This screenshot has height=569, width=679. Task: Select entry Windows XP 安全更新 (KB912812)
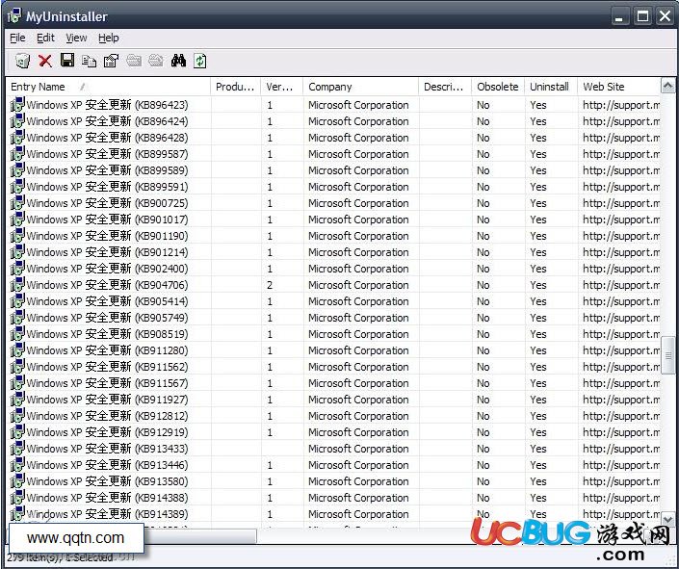tap(107, 416)
